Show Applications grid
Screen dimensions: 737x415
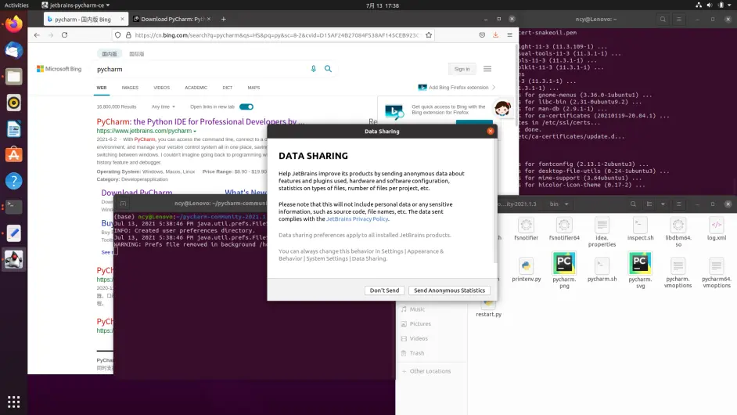click(x=13, y=402)
